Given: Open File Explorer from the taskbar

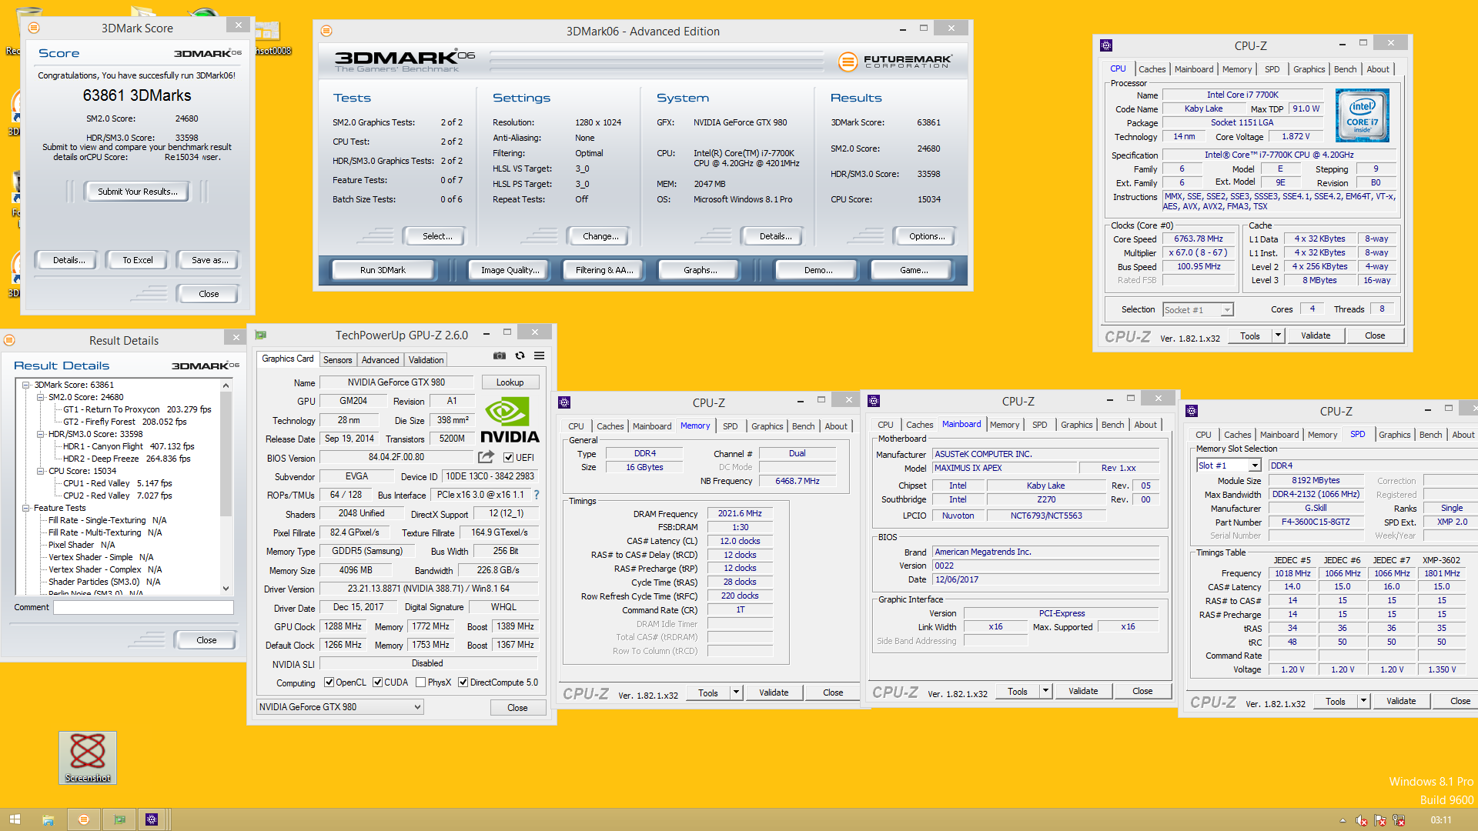Looking at the screenshot, I should coord(48,819).
